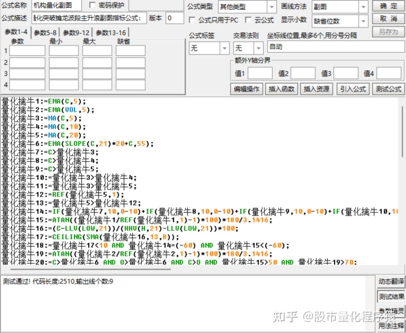The width and height of the screenshot is (406, 333).
Task: Switch to the 参数1-4 tab
Action: coord(16,32)
